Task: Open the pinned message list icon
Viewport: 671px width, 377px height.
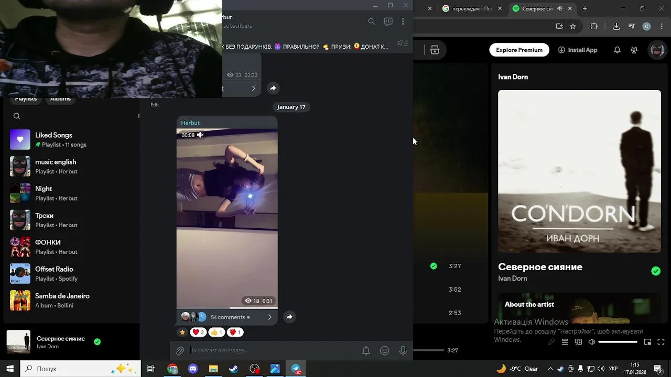Action: (403, 43)
